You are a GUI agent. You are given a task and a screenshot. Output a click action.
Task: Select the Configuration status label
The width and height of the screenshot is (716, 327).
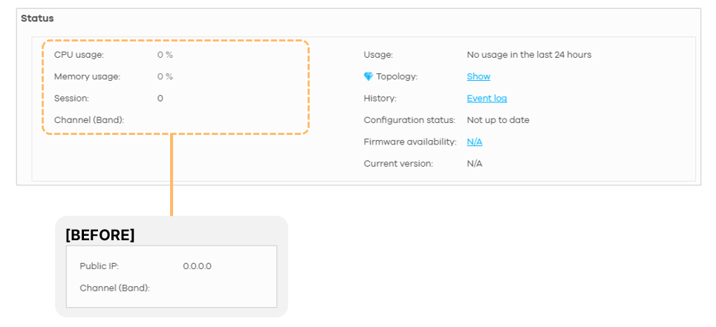[409, 120]
